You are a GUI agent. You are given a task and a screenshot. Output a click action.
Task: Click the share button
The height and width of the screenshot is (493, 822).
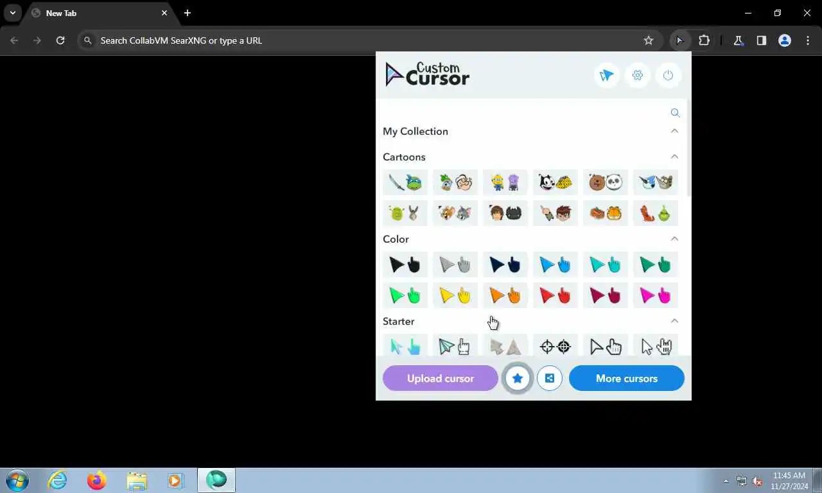[x=550, y=378]
